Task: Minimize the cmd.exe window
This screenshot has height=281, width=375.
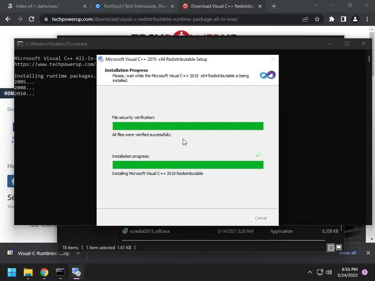Action: tap(330, 44)
